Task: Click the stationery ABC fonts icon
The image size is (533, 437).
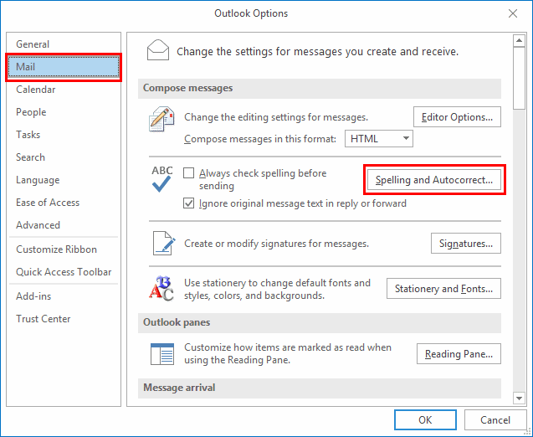Action: click(161, 288)
